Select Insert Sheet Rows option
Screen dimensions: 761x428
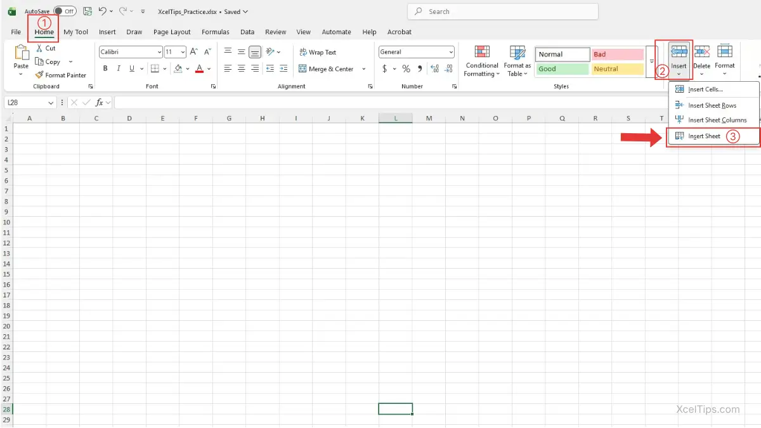pyautogui.click(x=712, y=105)
